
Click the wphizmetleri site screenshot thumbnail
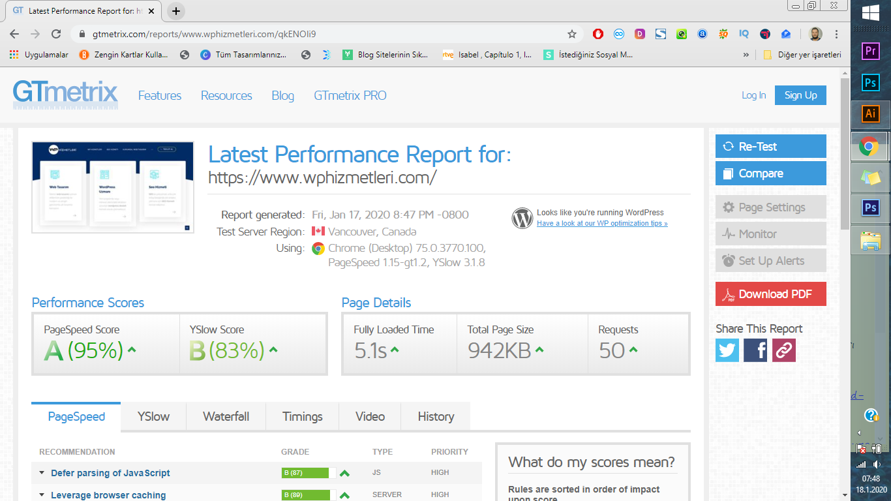pos(113,187)
